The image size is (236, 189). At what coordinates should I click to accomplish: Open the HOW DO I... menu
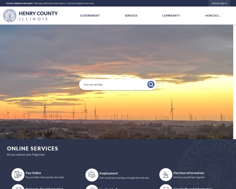pyautogui.click(x=213, y=15)
